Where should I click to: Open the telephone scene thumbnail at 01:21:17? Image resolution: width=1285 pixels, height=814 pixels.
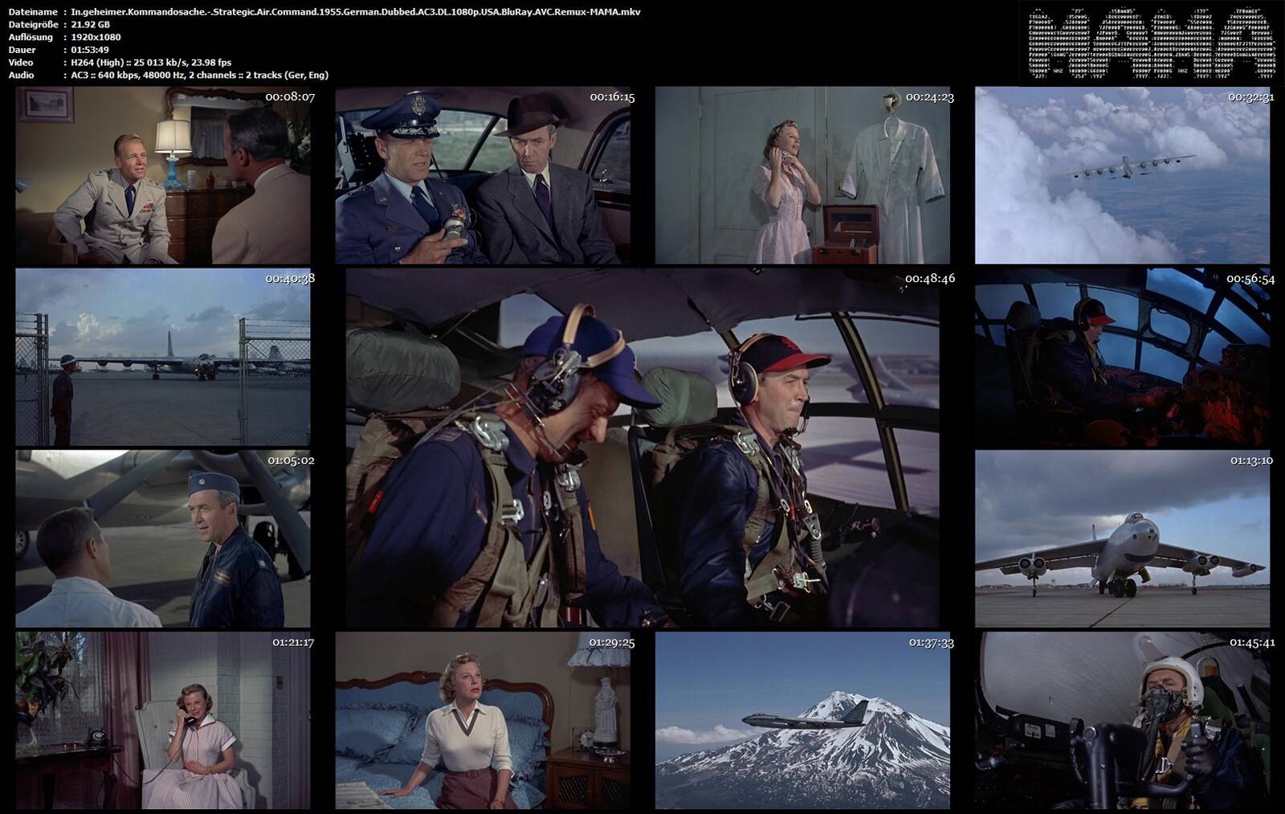coord(163,721)
